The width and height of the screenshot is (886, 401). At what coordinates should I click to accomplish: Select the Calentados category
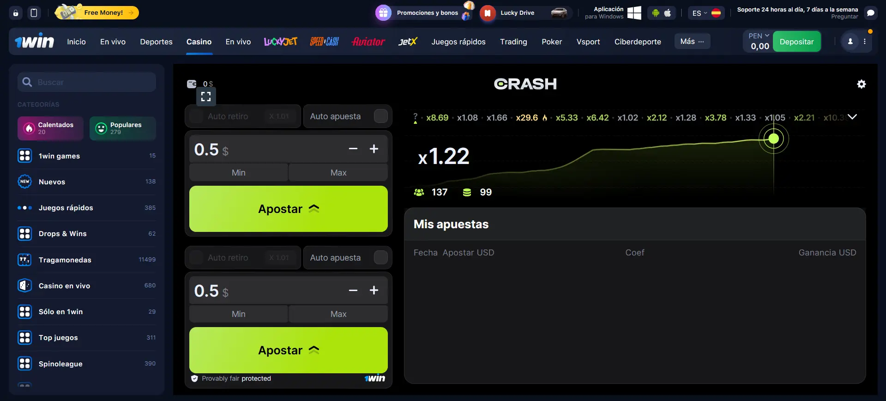coord(50,128)
